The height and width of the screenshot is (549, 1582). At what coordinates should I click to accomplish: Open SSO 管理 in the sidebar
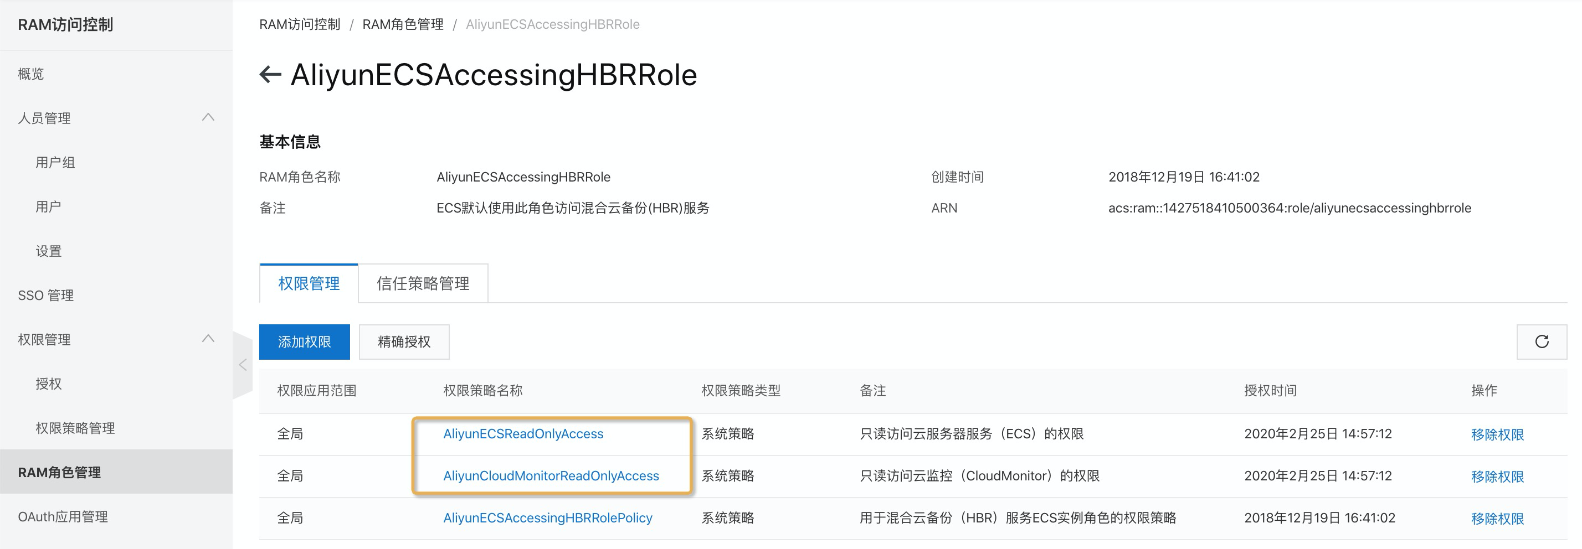(46, 295)
